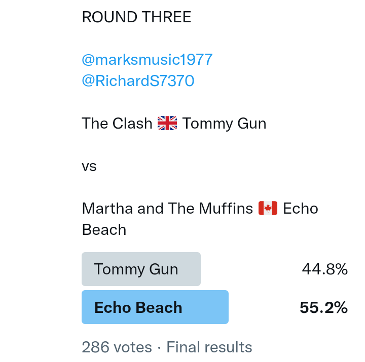
Task: Select the gray Tommy Gun poll bar
Action: 141,269
